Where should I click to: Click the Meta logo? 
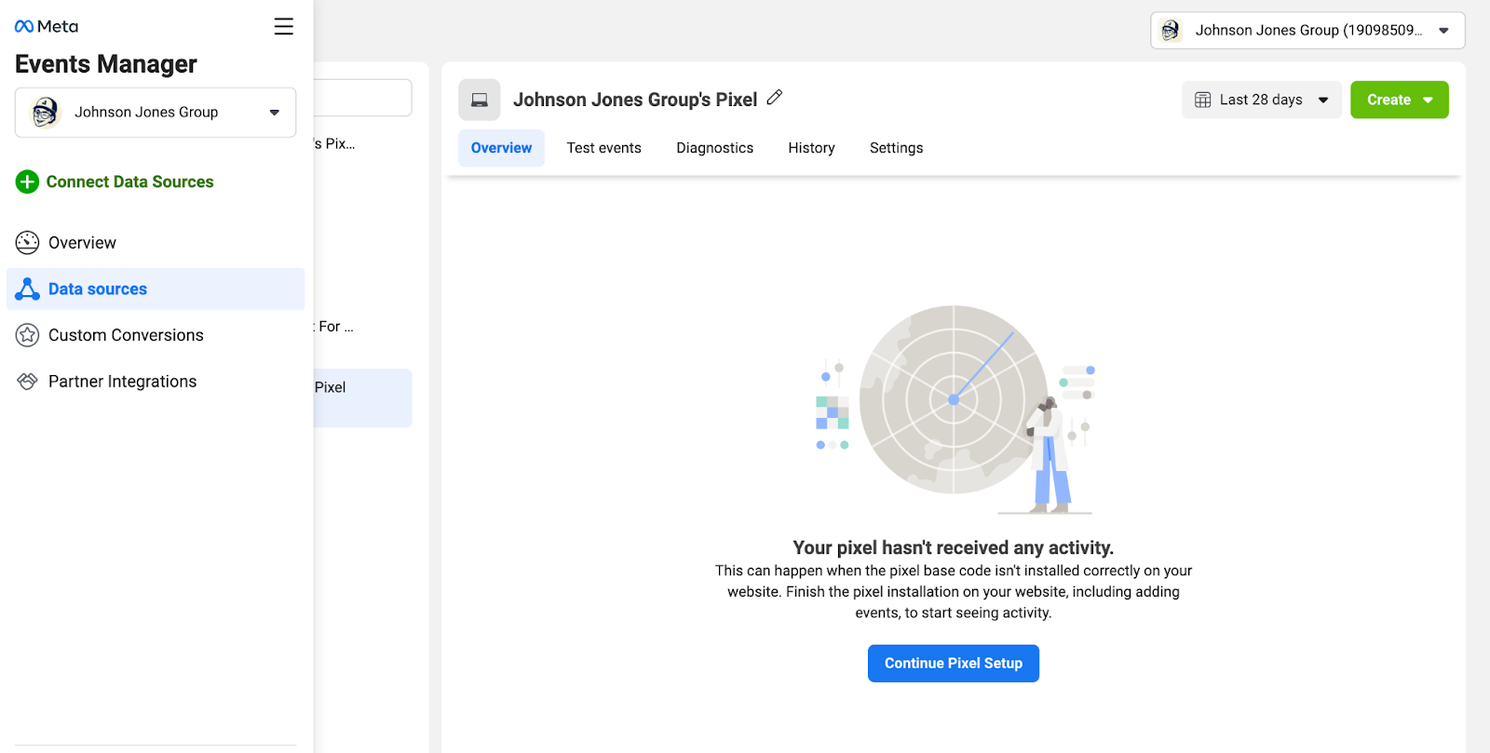47,26
